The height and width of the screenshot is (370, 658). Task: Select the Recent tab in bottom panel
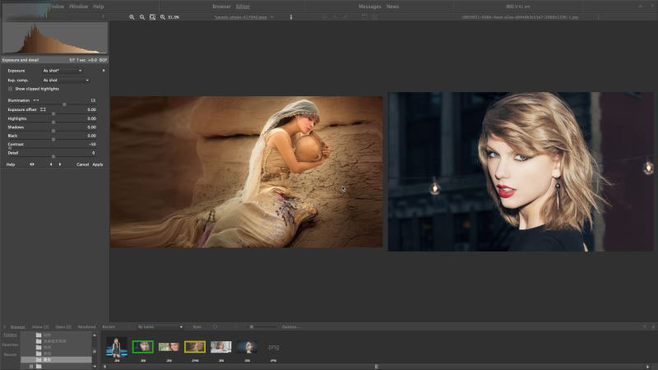109,326
